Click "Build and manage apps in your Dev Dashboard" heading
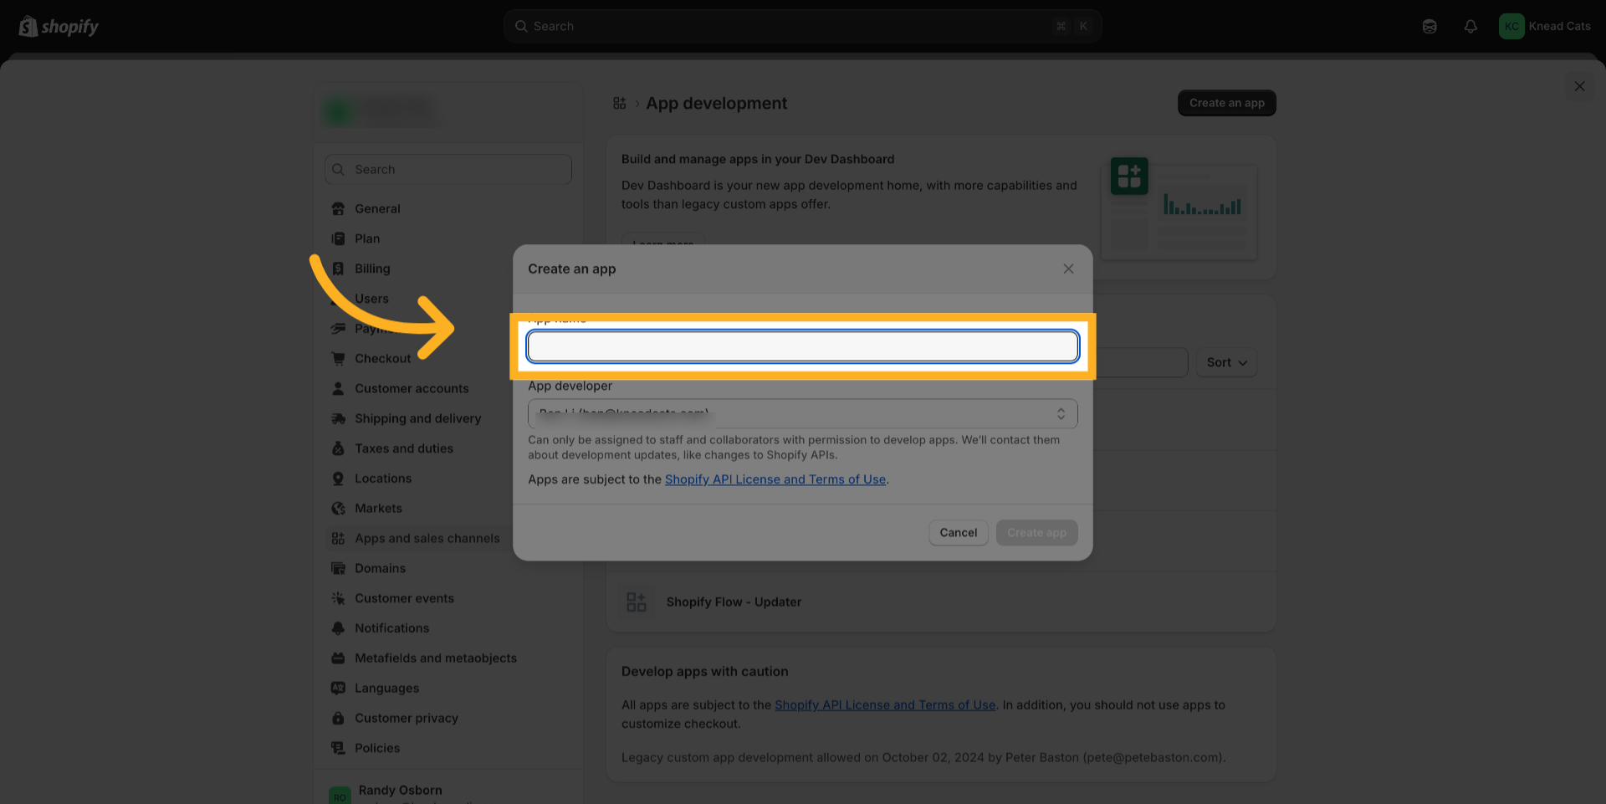 click(x=758, y=159)
